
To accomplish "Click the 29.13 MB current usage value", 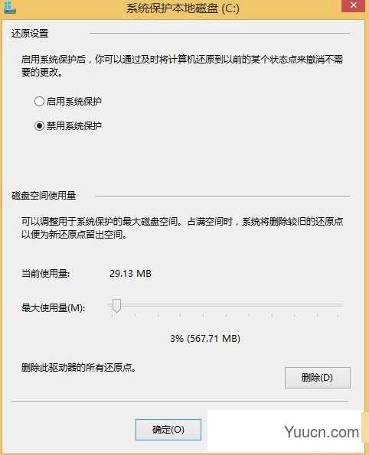I will pos(130,273).
